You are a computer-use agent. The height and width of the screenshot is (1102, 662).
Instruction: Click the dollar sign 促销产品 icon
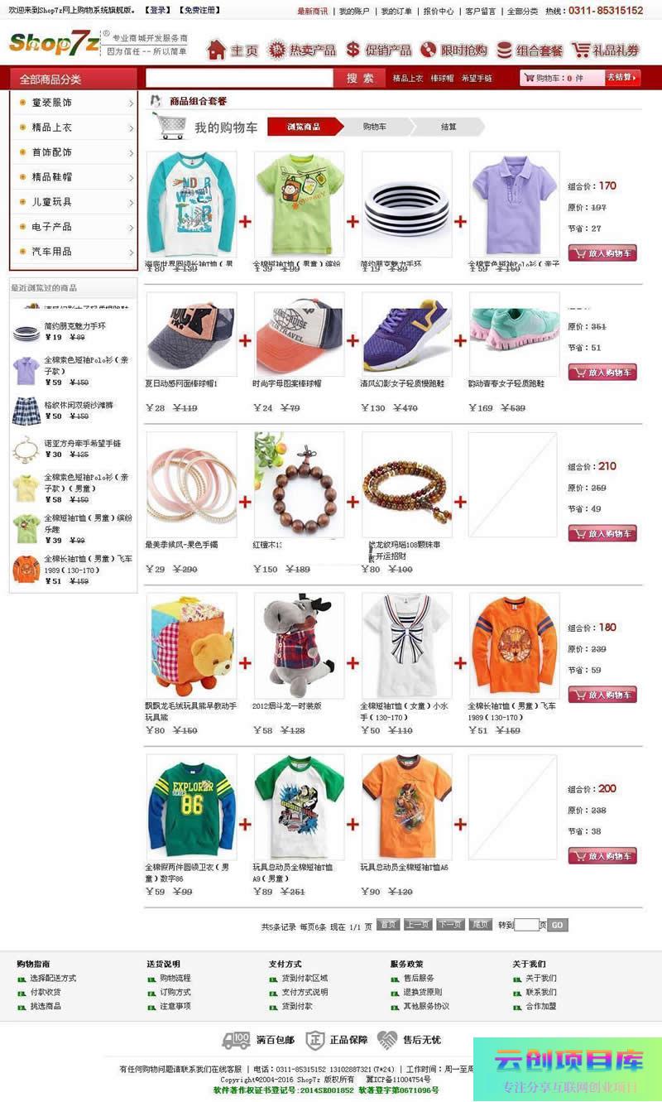[353, 50]
